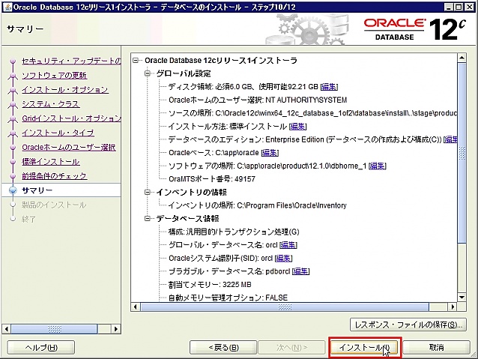Screen dimensions: 478x359
Task: Click 編集 link for インストール方法
Action: [298, 126]
